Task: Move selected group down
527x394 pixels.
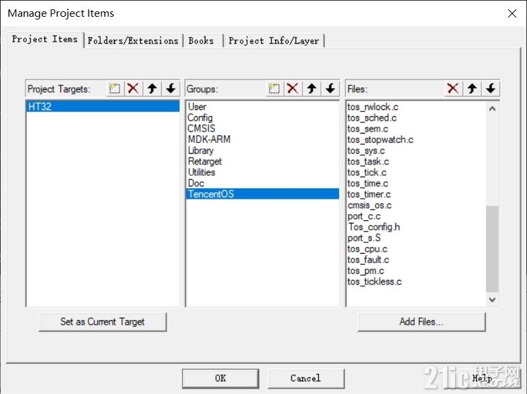Action: (330, 89)
